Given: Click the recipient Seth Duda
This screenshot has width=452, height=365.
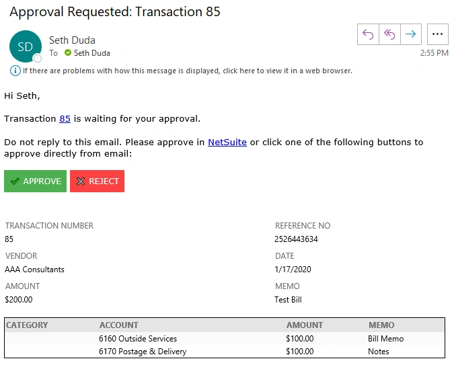Looking at the screenshot, I should click(x=92, y=53).
